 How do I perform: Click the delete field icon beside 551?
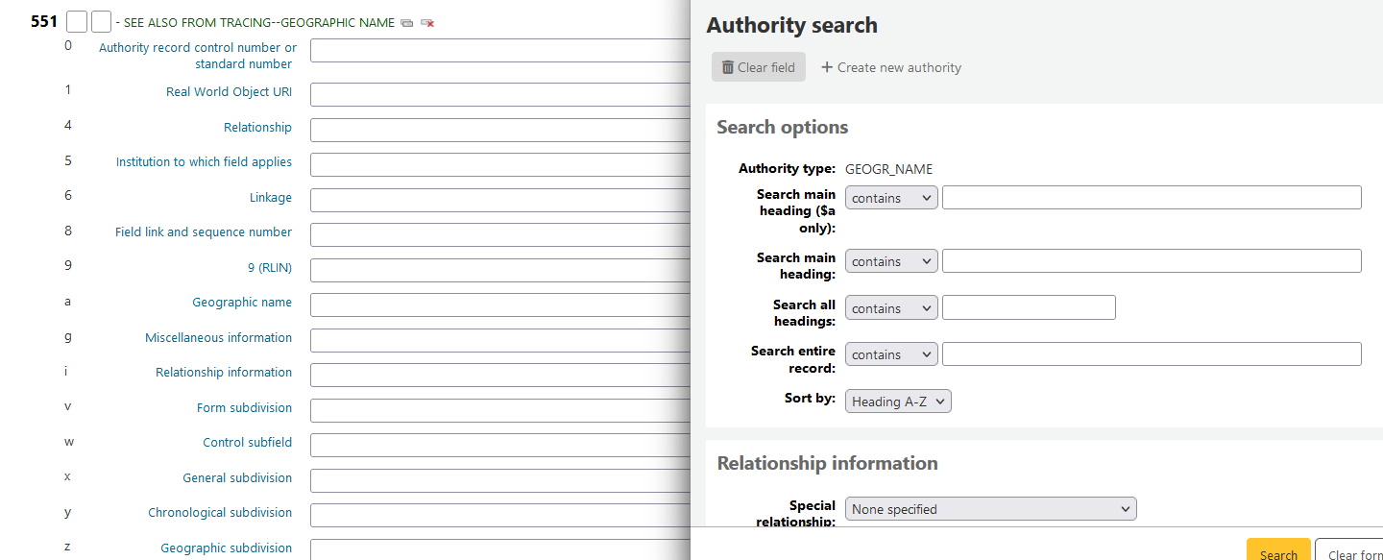click(x=427, y=22)
